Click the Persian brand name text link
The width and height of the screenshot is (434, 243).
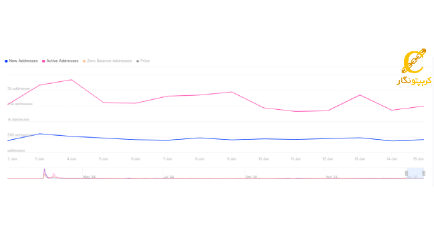pos(414,81)
